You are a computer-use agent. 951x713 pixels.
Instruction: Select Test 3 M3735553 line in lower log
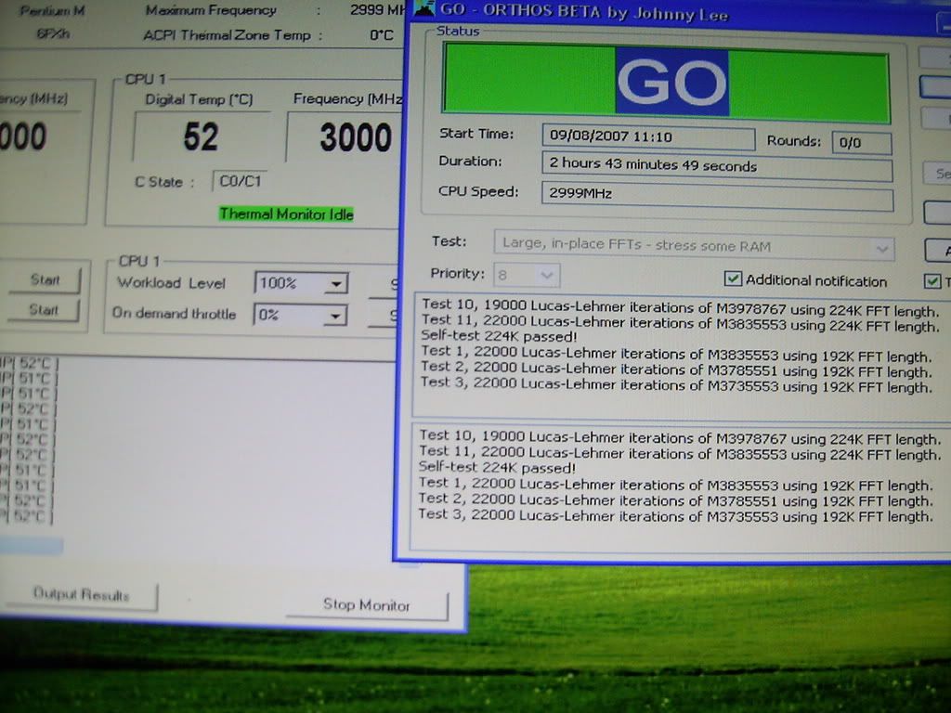point(676,516)
